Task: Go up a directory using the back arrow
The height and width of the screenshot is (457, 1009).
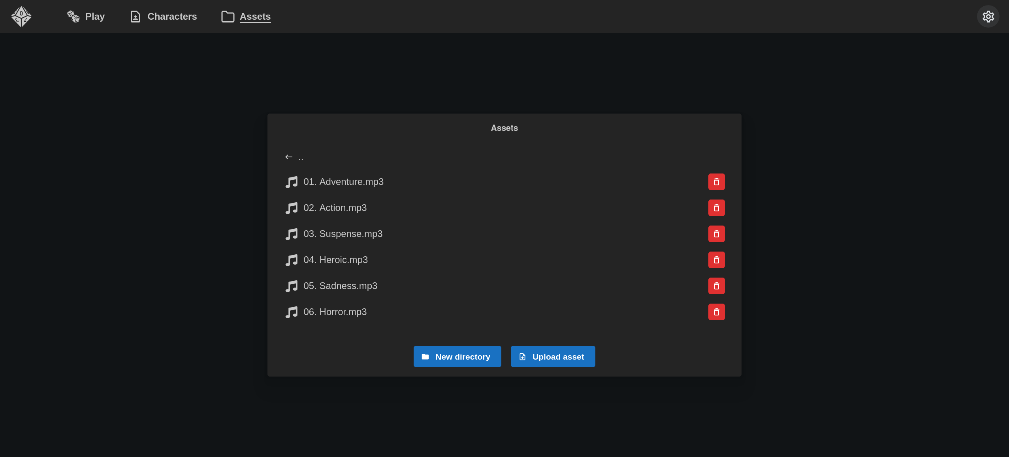Action: pyautogui.click(x=289, y=157)
